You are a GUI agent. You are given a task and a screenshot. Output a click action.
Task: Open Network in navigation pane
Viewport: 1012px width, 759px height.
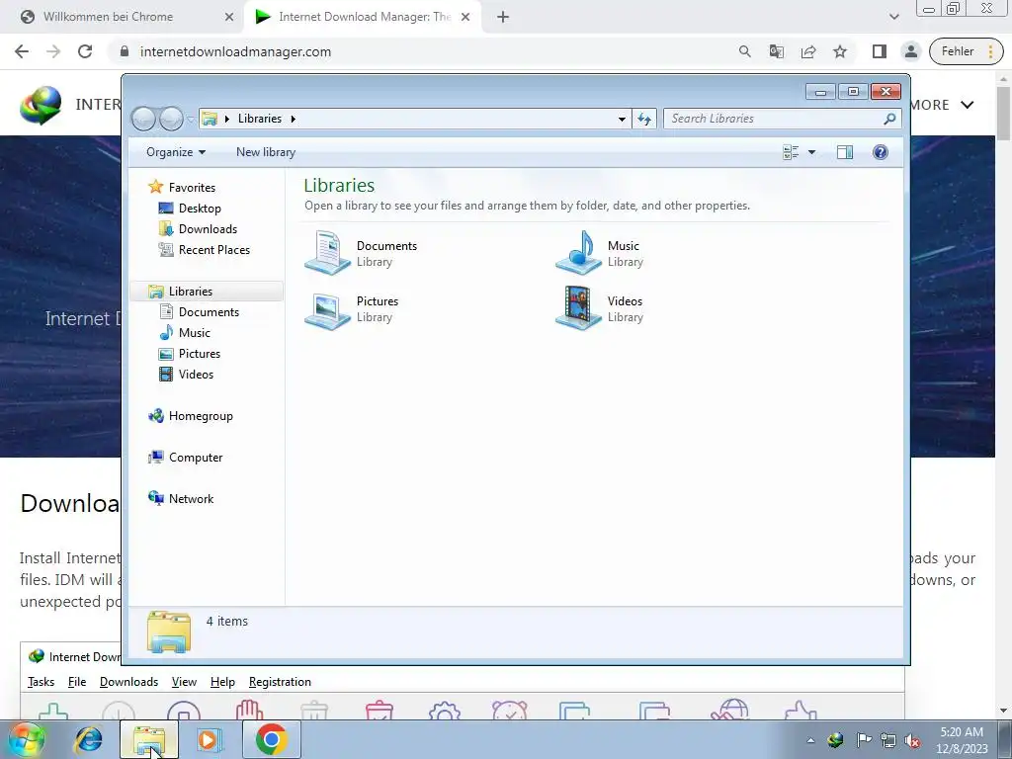tap(191, 499)
